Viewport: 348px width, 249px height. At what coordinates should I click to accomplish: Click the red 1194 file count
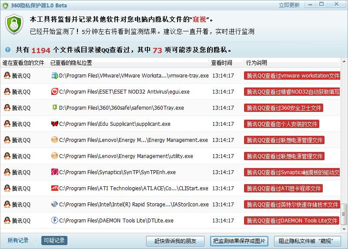click(x=41, y=50)
